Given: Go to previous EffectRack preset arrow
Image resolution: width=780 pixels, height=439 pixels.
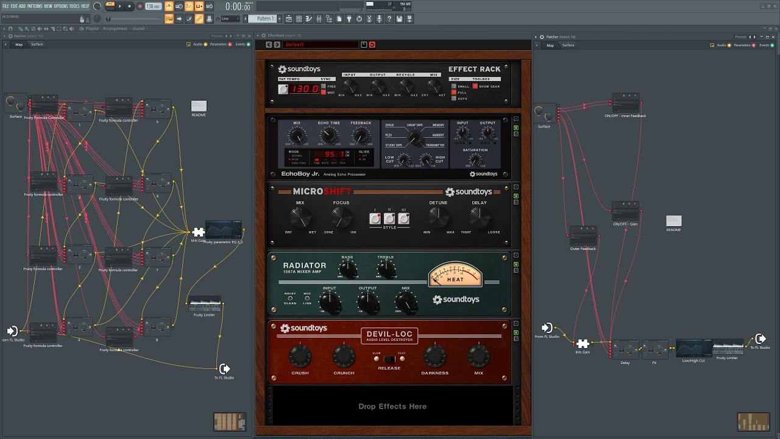Looking at the screenshot, I should (269, 45).
